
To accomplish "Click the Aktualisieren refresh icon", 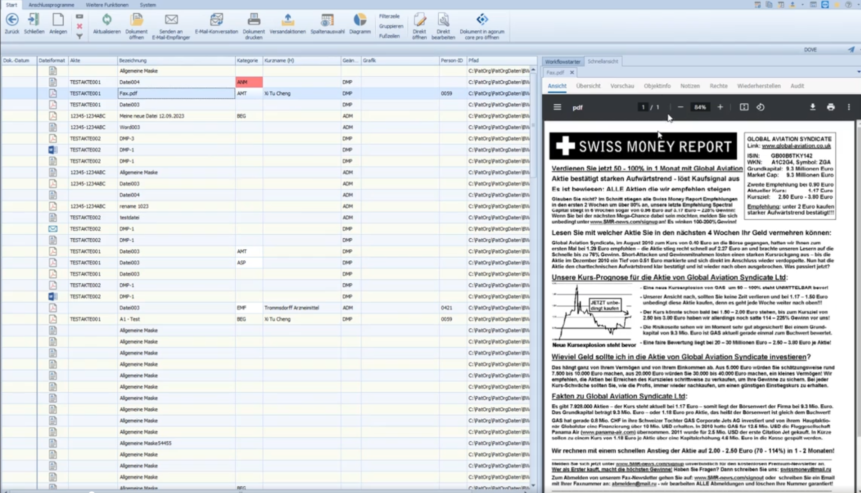I will point(107,20).
